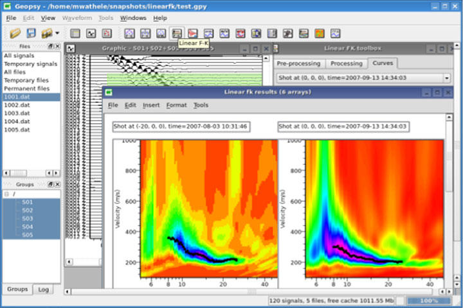The image size is (463, 308).
Task: Click the Linear F-K toolbar icon
Action: pyautogui.click(x=177, y=33)
